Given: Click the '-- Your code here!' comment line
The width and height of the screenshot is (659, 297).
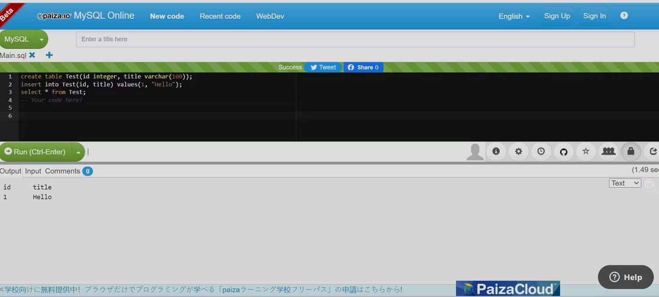Looking at the screenshot, I should [51, 100].
